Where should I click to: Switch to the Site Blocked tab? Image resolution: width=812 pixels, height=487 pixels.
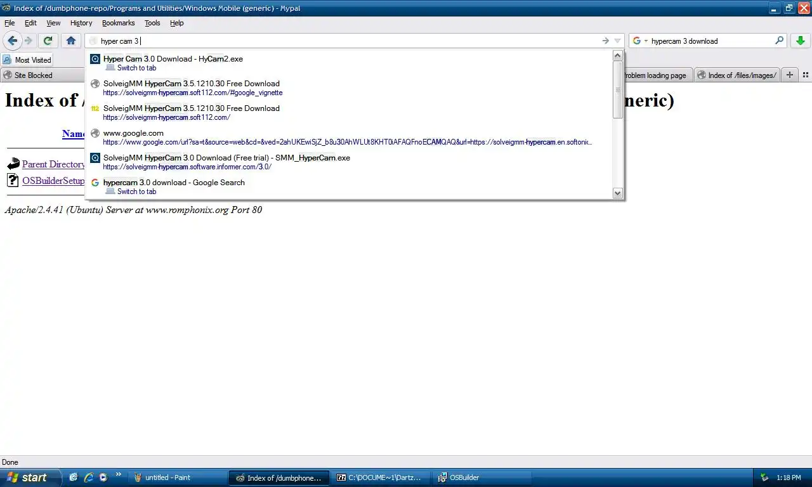point(42,75)
